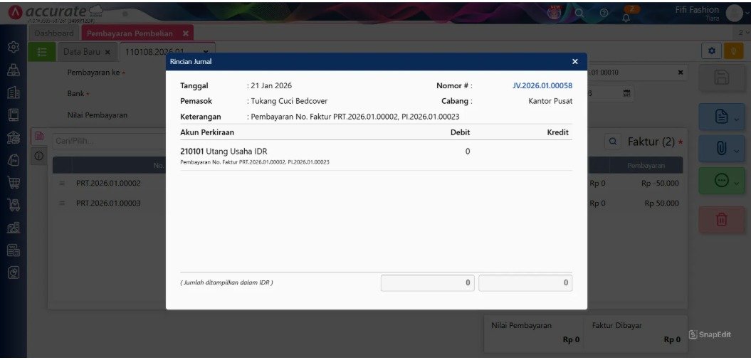The height and width of the screenshot is (360, 751).
Task: Click payment amount Rp -50.000
Action: pos(660,183)
